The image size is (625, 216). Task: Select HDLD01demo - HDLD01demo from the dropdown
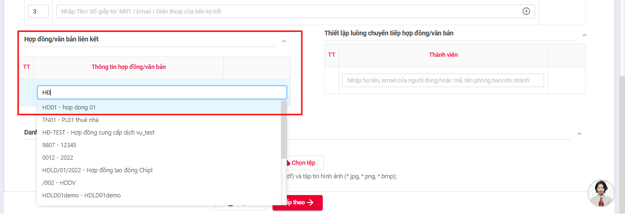click(x=159, y=195)
